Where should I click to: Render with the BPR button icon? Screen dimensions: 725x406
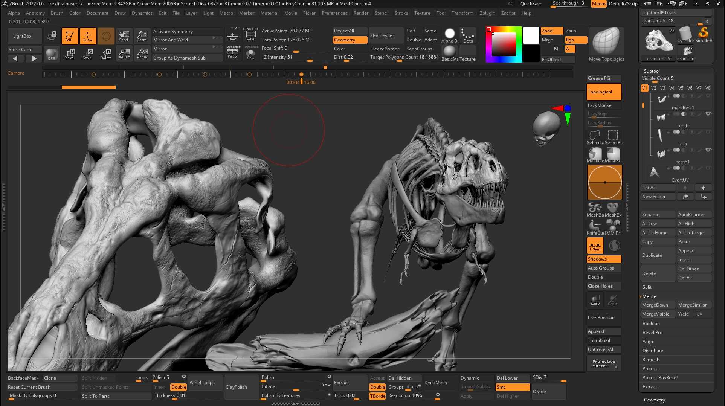[52, 54]
